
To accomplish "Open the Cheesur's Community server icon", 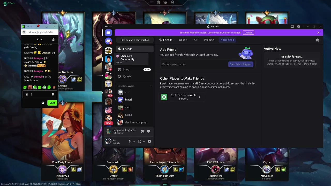I will (108, 59).
